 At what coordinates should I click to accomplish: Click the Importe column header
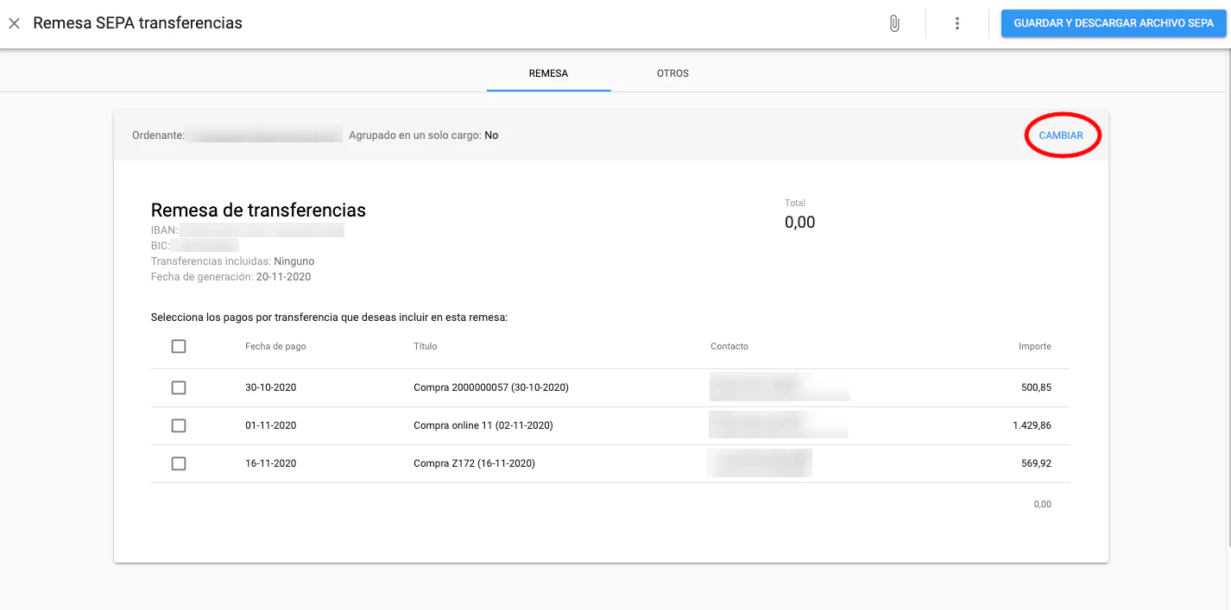tap(1034, 346)
